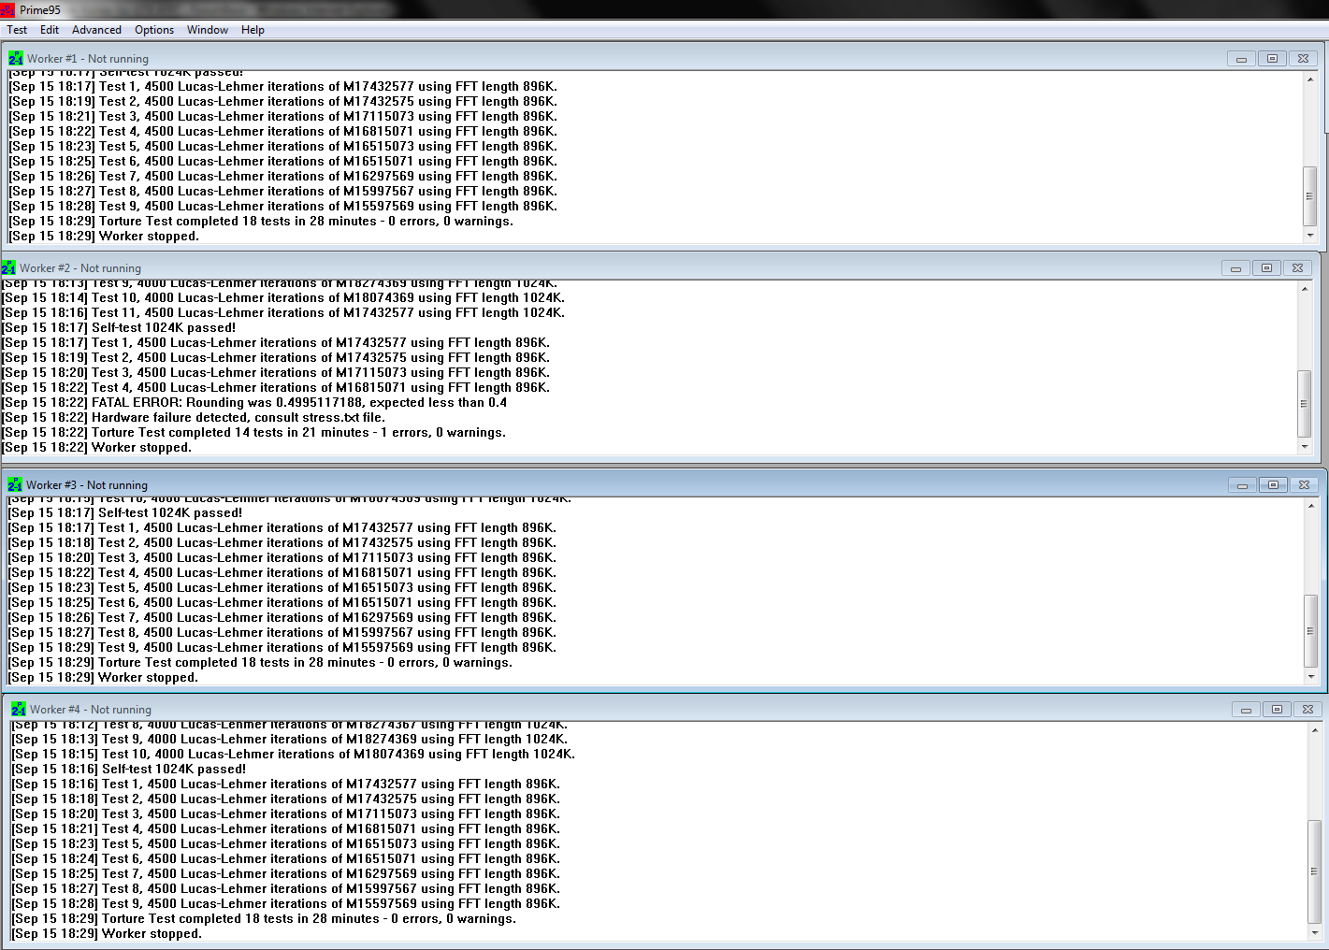Click Worker #2's 'Self-test 1024K passed!' line
This screenshot has height=950, width=1329.
click(x=119, y=328)
